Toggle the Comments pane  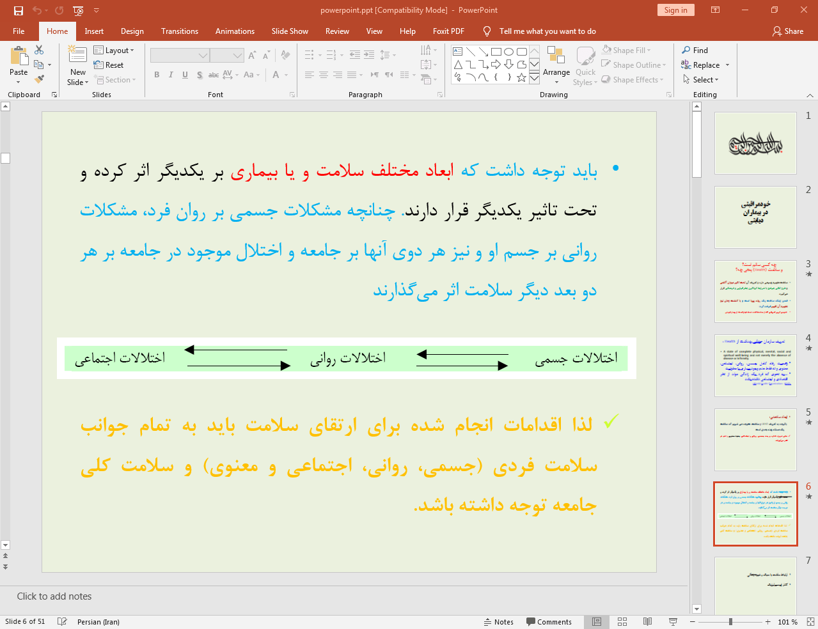click(x=549, y=622)
